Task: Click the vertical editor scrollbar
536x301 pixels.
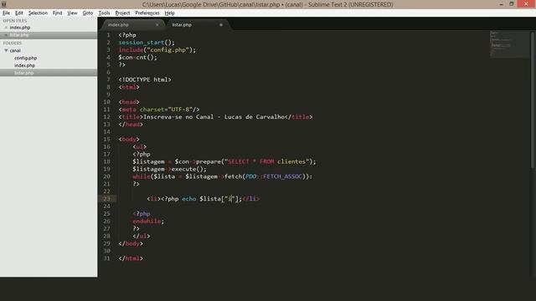Action: point(533,99)
